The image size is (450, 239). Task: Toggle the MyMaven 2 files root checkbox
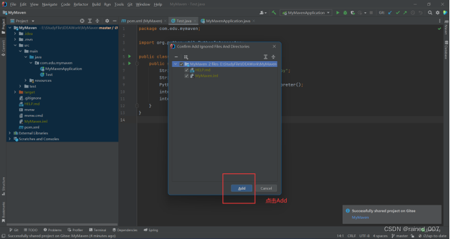(181, 64)
